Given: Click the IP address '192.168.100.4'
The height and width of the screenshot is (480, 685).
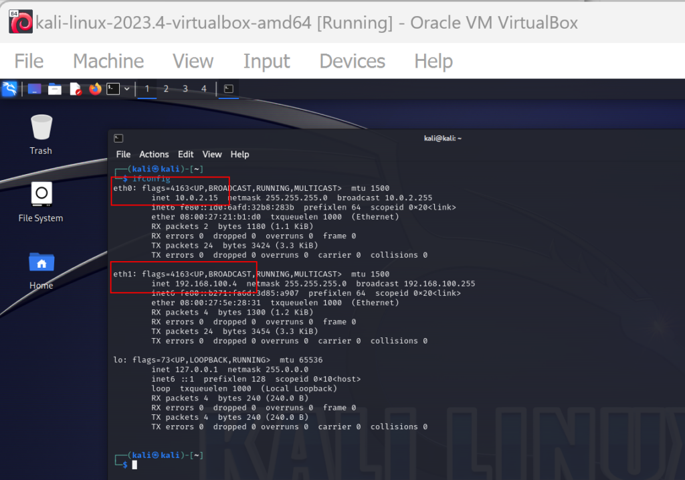Looking at the screenshot, I should click(x=206, y=284).
